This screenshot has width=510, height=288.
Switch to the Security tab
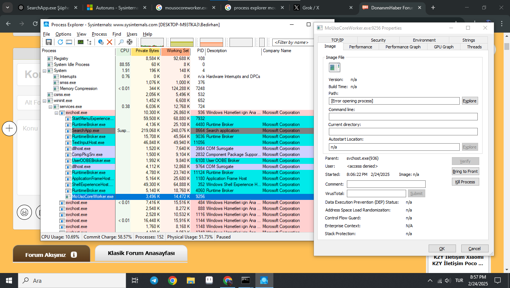[378, 40]
